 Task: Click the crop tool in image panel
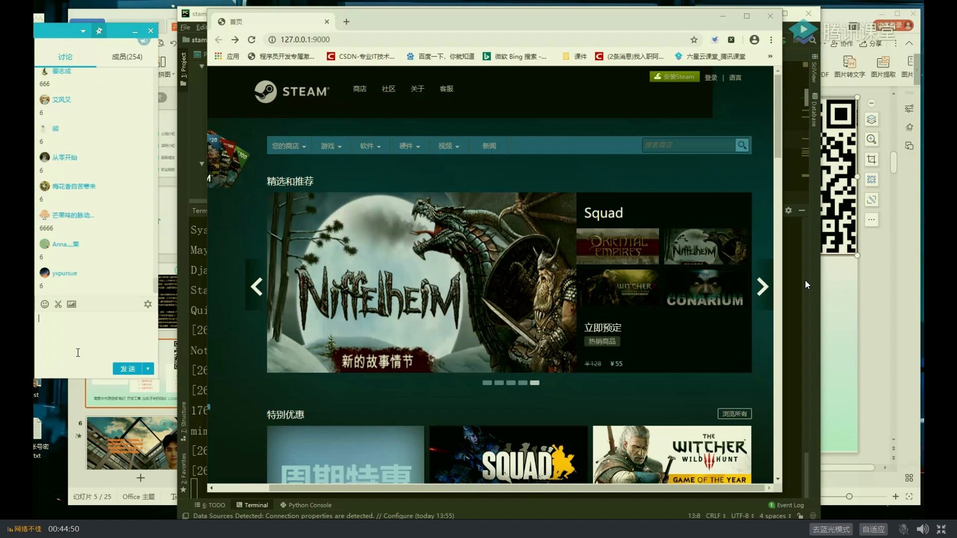click(871, 159)
